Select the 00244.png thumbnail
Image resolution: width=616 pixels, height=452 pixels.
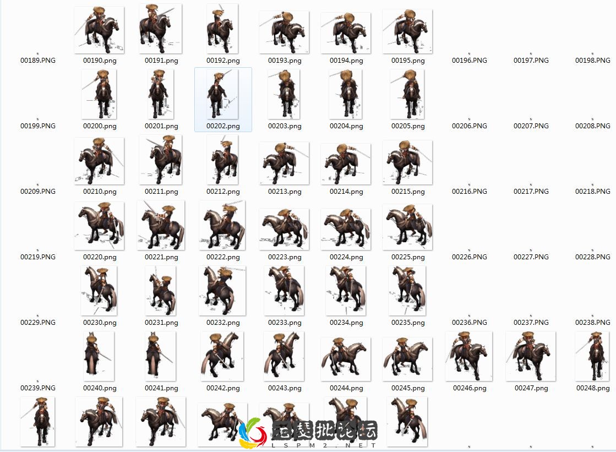point(346,360)
